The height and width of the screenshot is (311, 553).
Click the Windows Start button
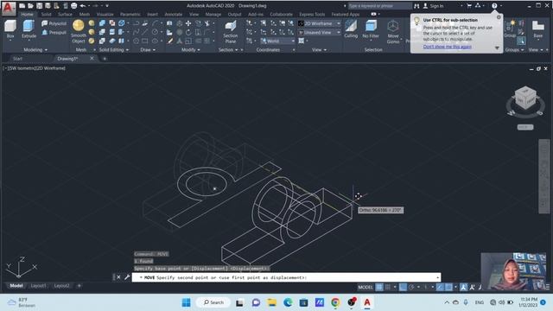186,302
